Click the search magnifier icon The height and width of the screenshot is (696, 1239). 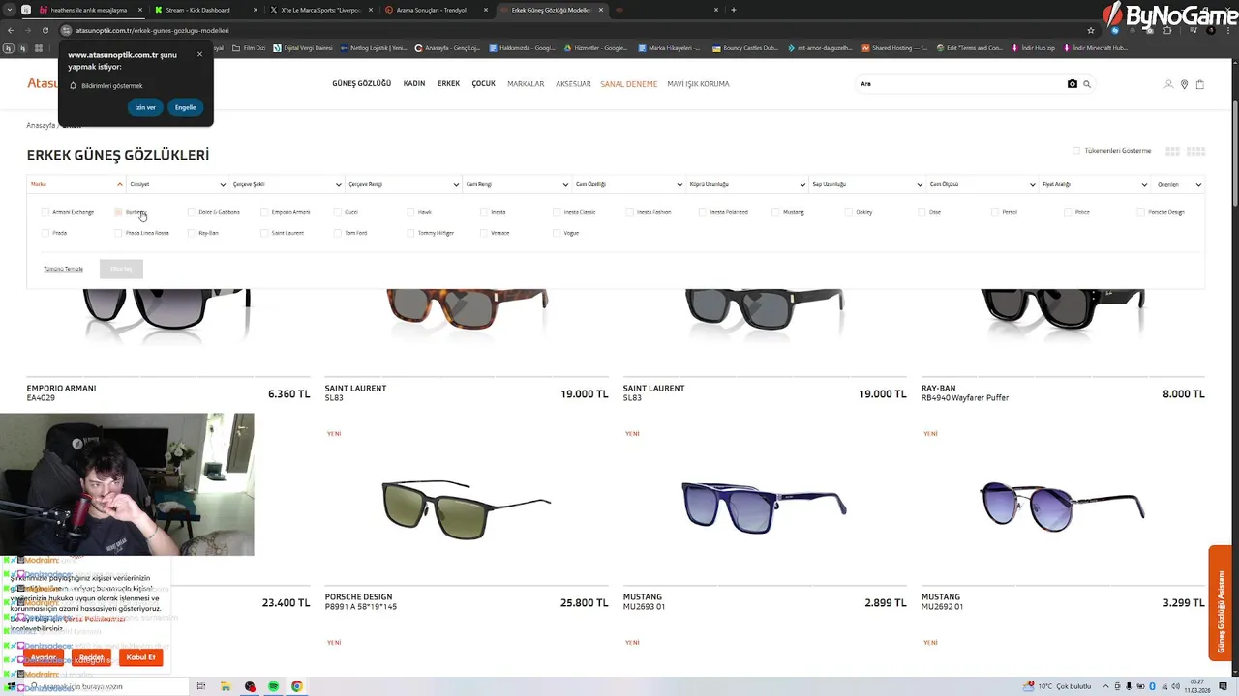1087,84
